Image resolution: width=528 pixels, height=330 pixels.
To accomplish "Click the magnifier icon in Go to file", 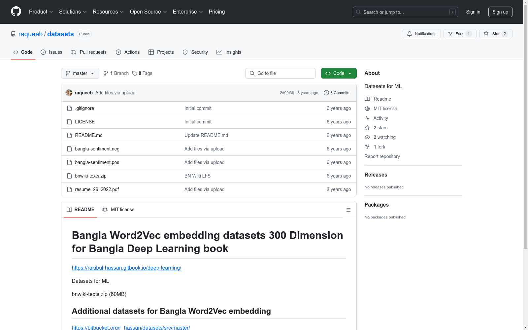I will pyautogui.click(x=252, y=73).
